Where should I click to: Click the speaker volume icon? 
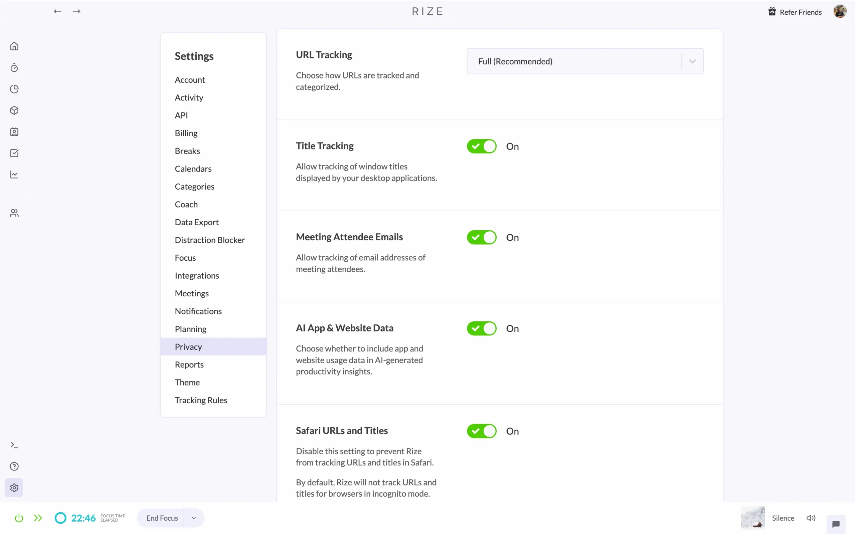(x=811, y=518)
